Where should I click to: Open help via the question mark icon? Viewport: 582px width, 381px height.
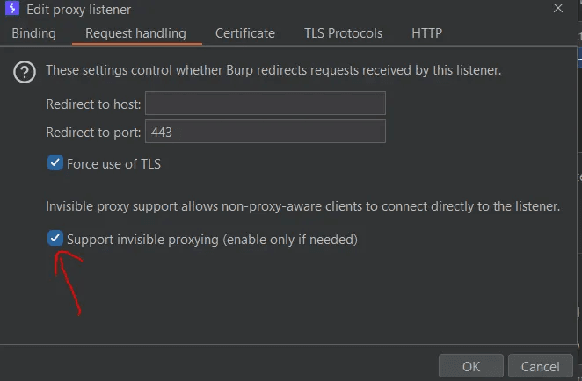[25, 71]
